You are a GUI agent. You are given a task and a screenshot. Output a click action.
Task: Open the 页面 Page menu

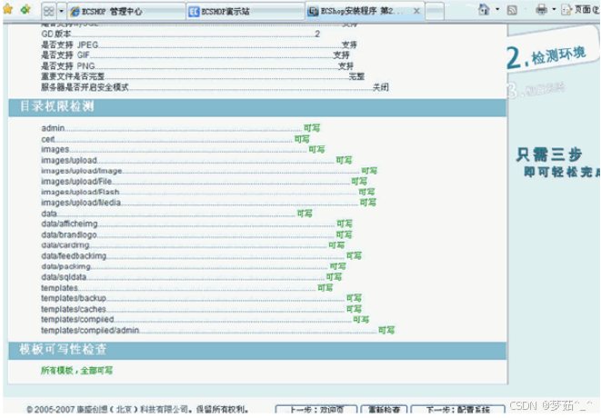[581, 10]
